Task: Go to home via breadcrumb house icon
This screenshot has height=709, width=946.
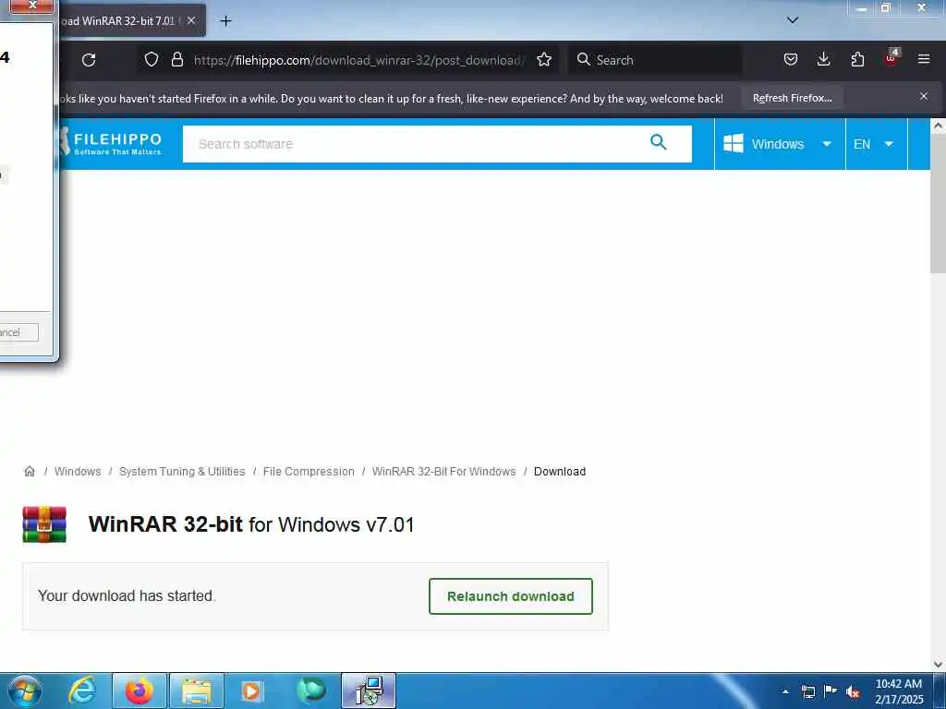Action: (x=29, y=472)
